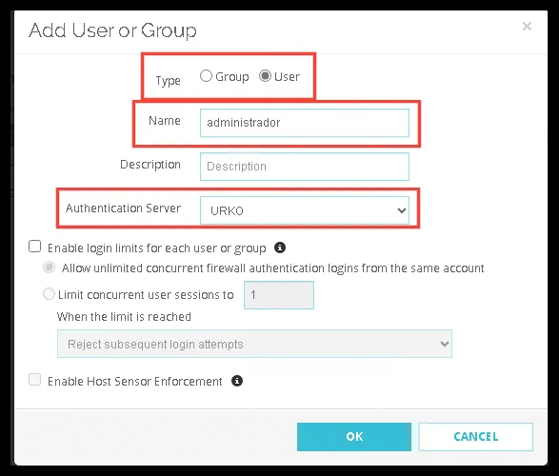The width and height of the screenshot is (559, 476).
Task: Choose allow unlimited concurrent logins option
Action: click(x=50, y=268)
